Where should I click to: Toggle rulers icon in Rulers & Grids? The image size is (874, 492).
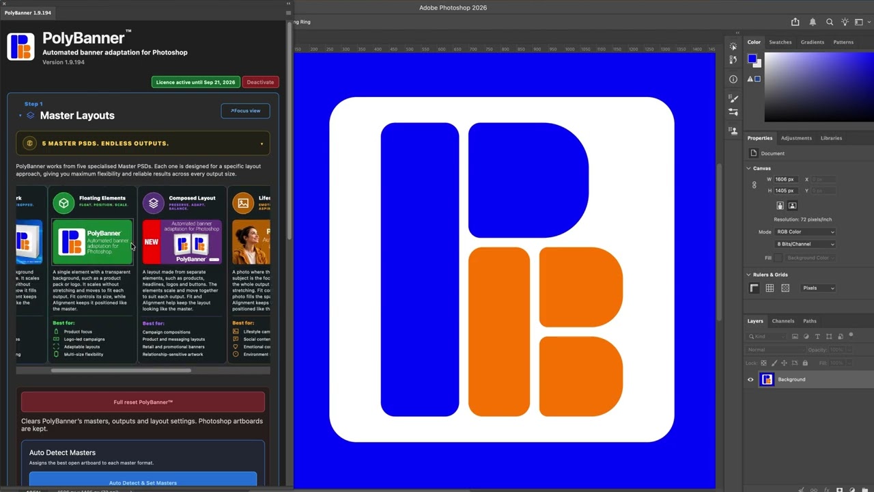pos(755,288)
